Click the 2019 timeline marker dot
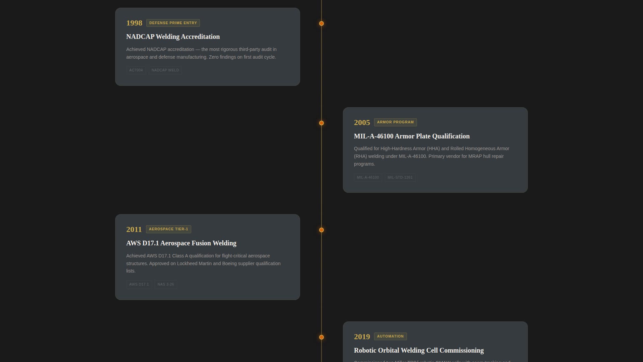The height and width of the screenshot is (362, 643). click(x=321, y=337)
